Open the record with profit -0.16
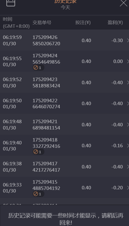129x226 pixels. click(x=64, y=146)
